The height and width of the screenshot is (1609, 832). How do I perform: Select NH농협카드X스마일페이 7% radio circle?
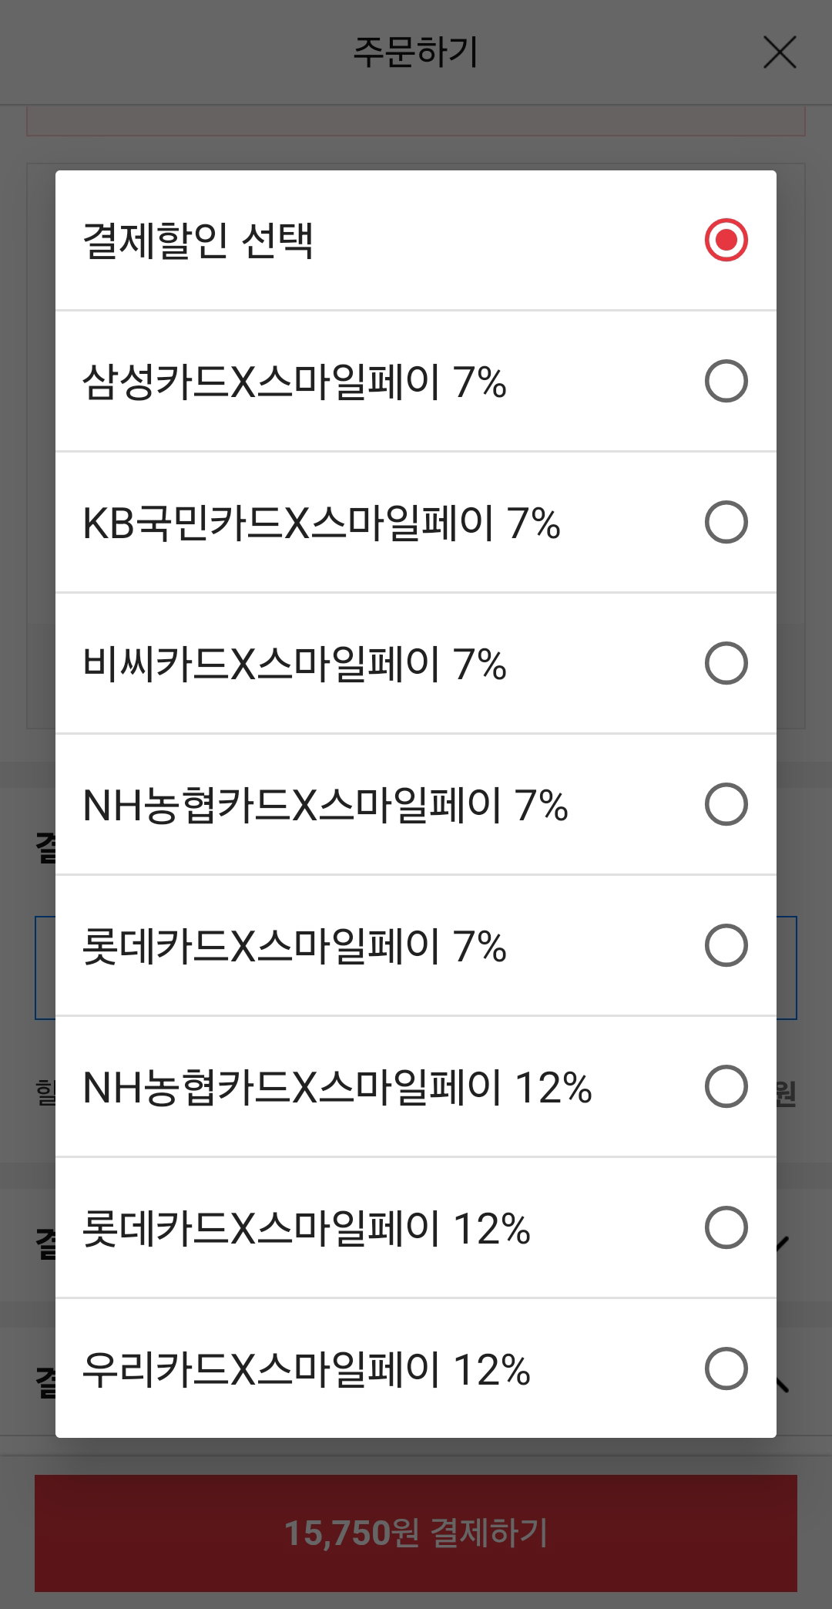(726, 804)
